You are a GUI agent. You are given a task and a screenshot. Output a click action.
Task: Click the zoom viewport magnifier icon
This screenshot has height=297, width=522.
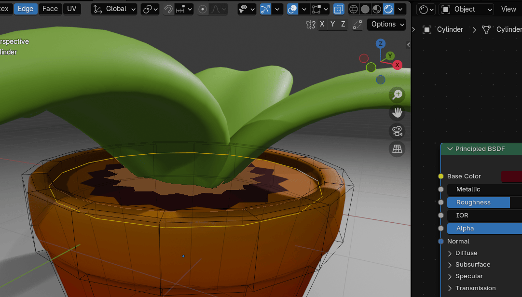397,95
